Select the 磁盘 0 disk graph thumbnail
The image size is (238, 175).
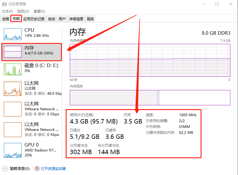tap(13, 69)
